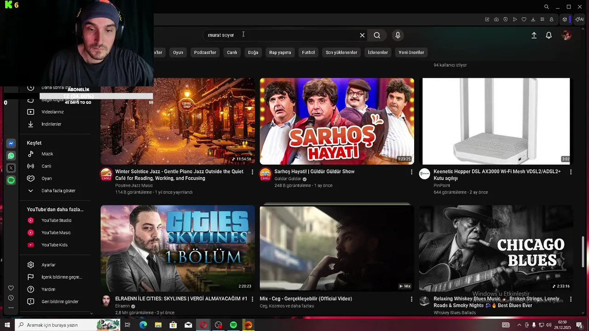Screen dimensions: 589x331
Task: Open the upload (create) icon in YouTube header
Action: pyautogui.click(x=534, y=35)
